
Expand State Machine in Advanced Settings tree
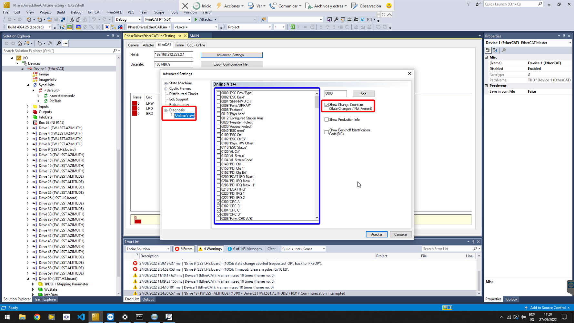pyautogui.click(x=166, y=83)
